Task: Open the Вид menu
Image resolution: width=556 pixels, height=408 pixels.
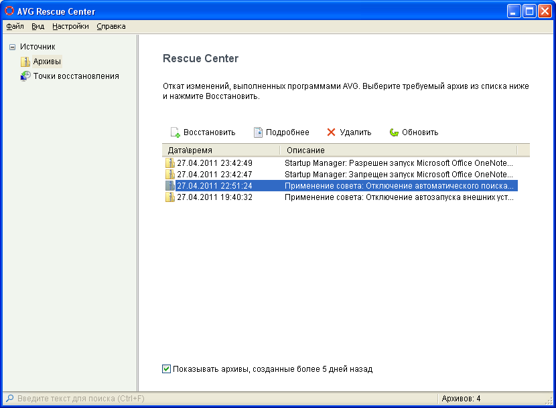Action: click(38, 26)
